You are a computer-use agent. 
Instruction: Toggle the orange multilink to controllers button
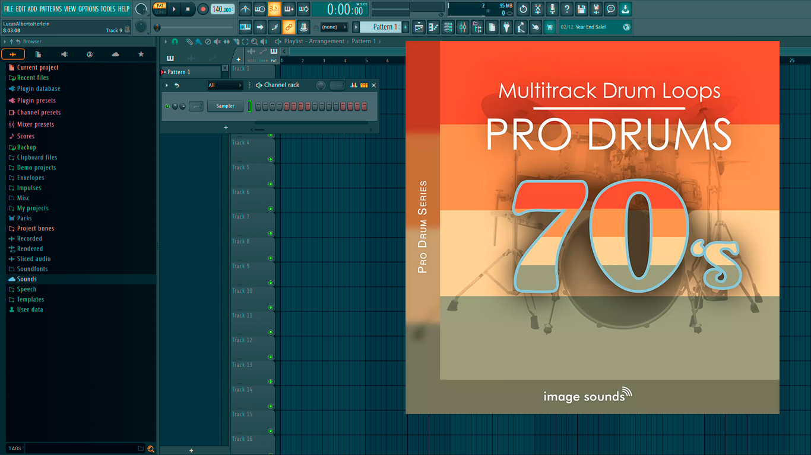click(x=289, y=27)
